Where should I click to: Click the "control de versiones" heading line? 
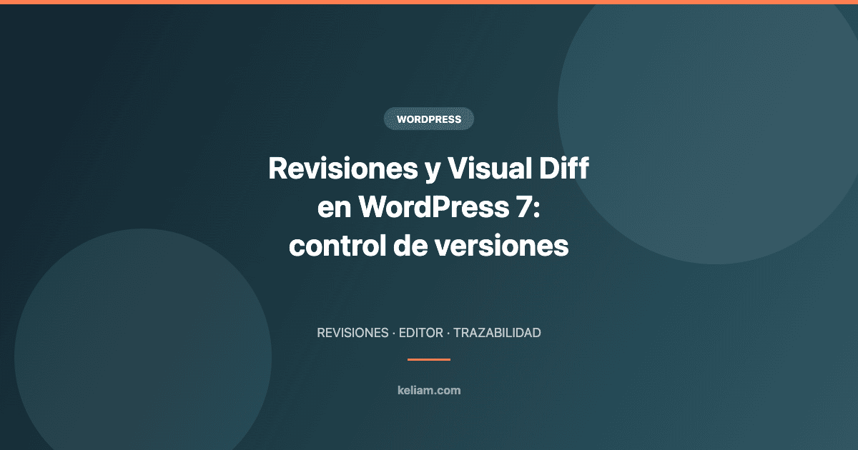[x=429, y=246]
